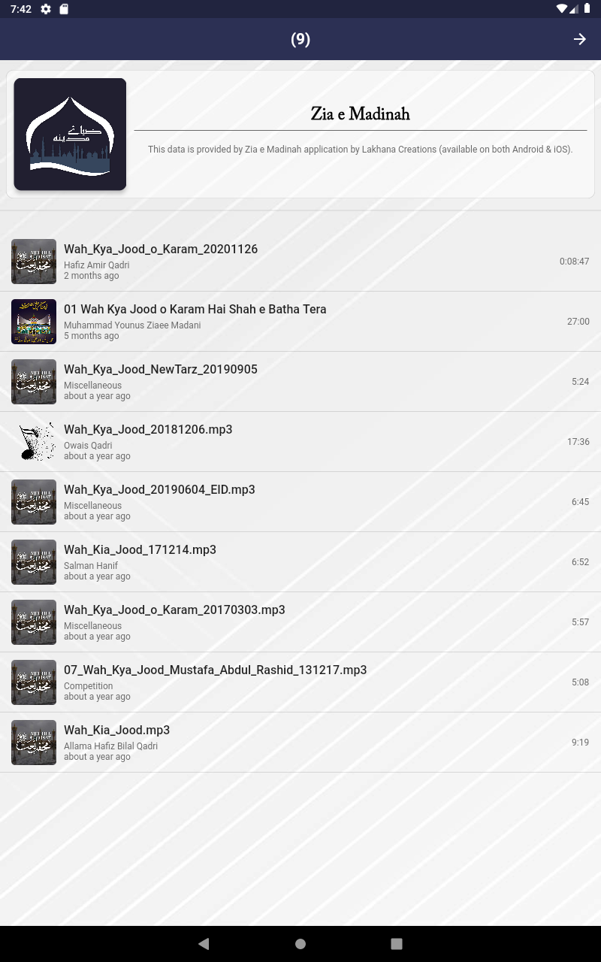This screenshot has width=601, height=962.
Task: Play Wah_Kya_Jood_NewTarz_20190905 track
Action: (300, 382)
